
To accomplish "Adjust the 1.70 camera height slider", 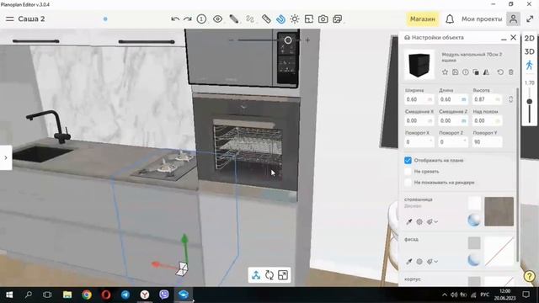I will tap(530, 102).
